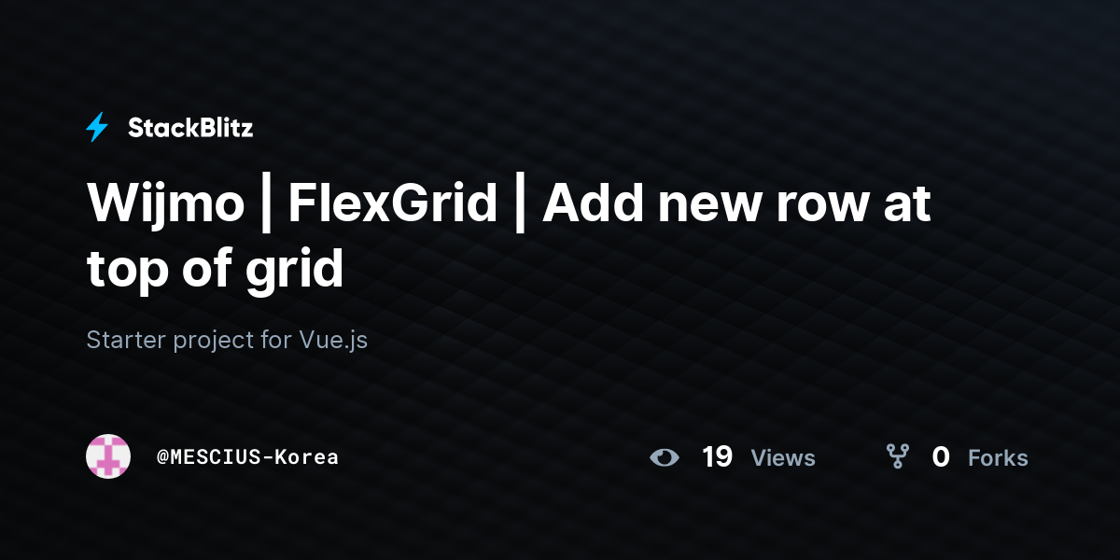The image size is (1120, 560).
Task: Click the first vertical bar separator in the title
Action: [x=266, y=205]
